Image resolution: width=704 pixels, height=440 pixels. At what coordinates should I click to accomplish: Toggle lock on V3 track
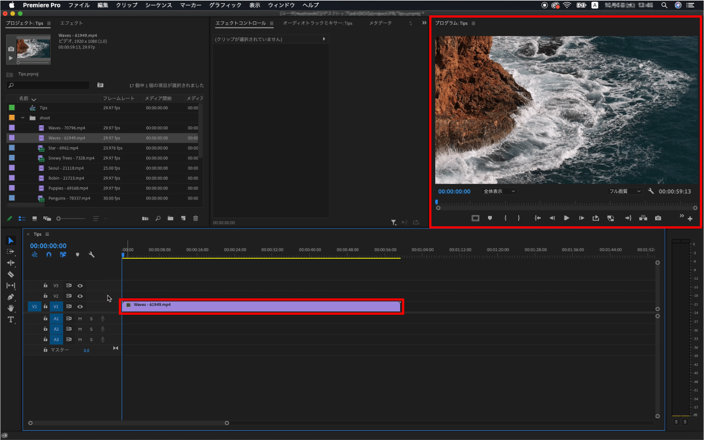click(46, 286)
